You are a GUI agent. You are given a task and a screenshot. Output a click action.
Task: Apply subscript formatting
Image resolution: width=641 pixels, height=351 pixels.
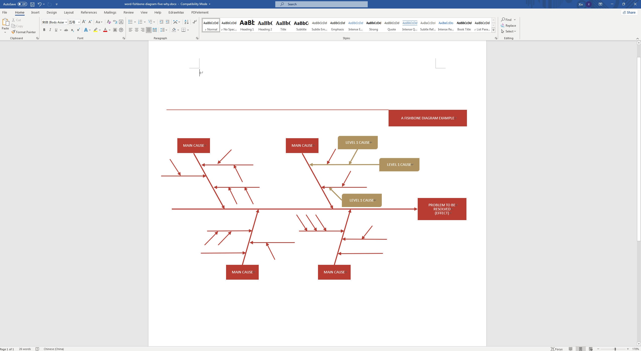pyautogui.click(x=72, y=30)
